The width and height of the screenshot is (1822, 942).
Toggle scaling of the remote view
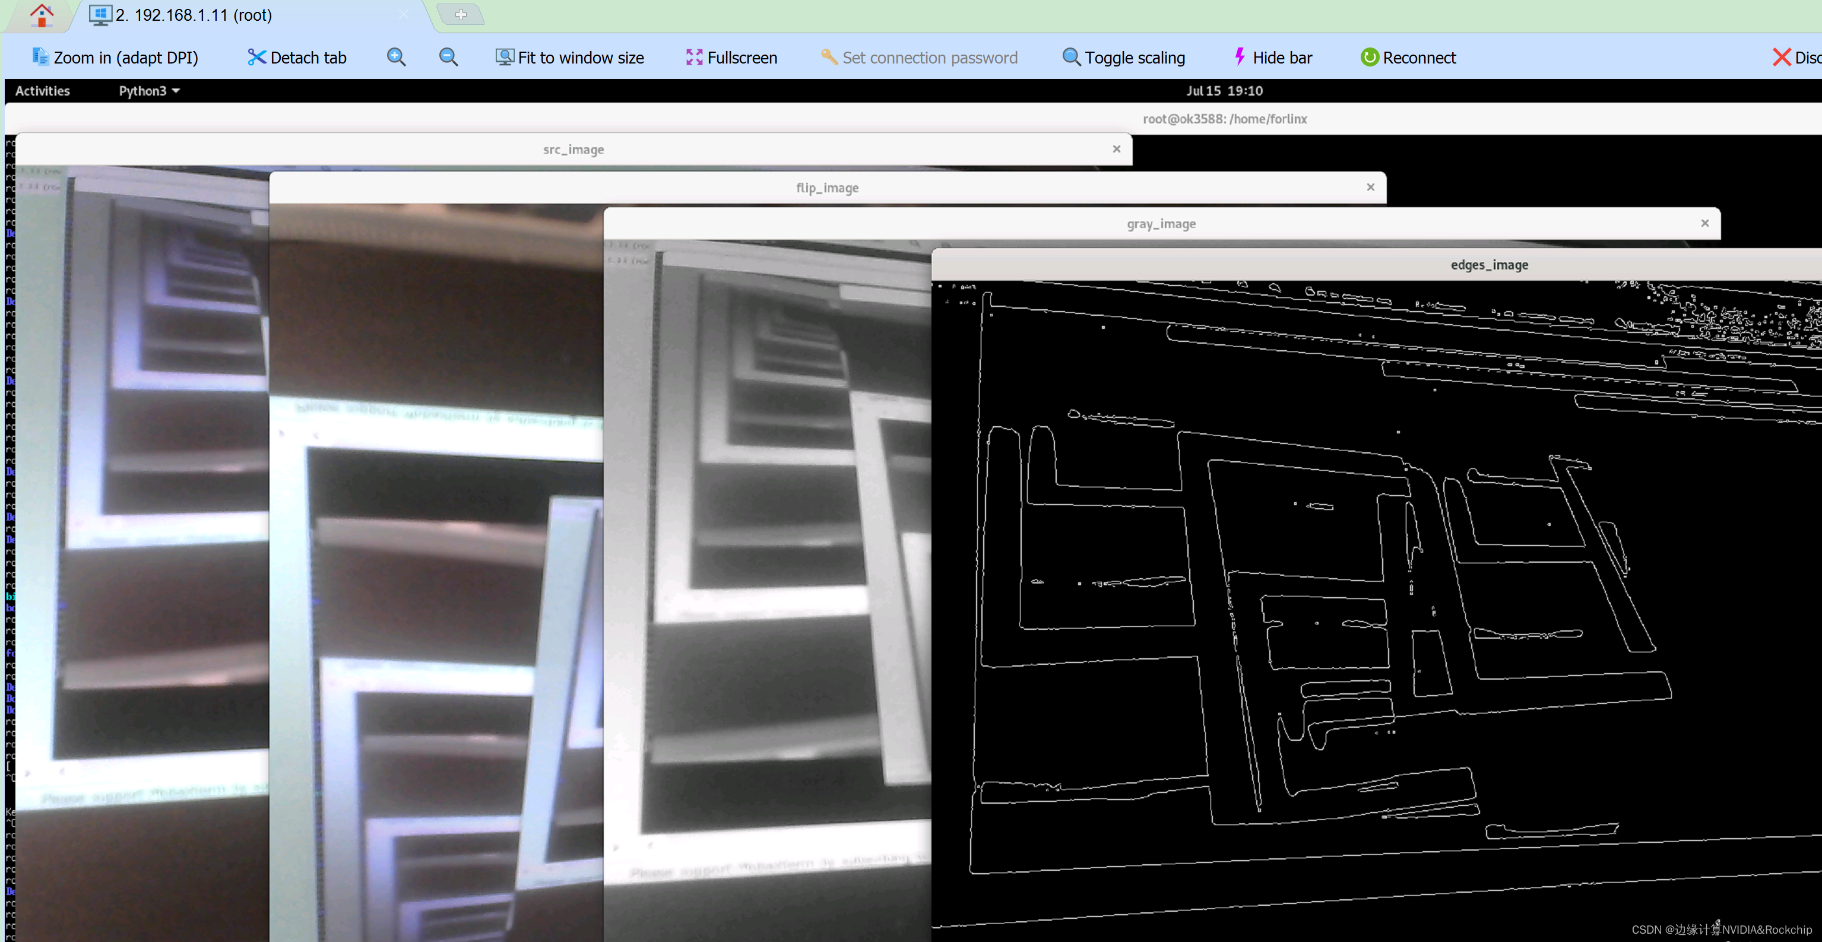coord(1124,58)
